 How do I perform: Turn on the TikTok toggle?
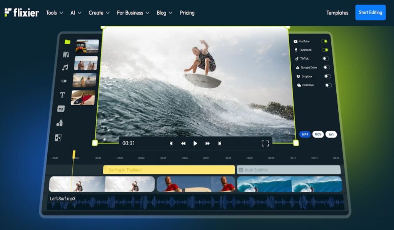pyautogui.click(x=326, y=59)
